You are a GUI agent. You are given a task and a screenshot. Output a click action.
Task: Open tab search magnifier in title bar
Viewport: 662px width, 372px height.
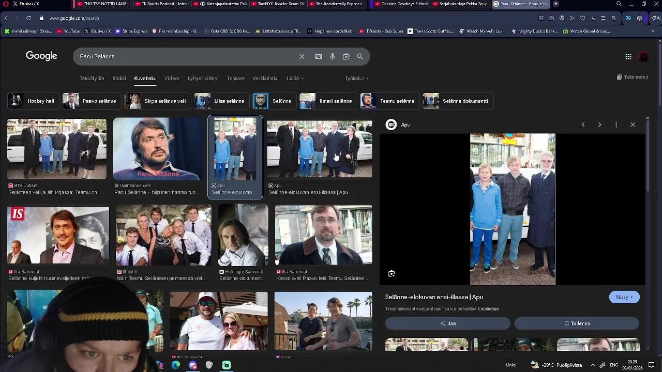click(619, 4)
